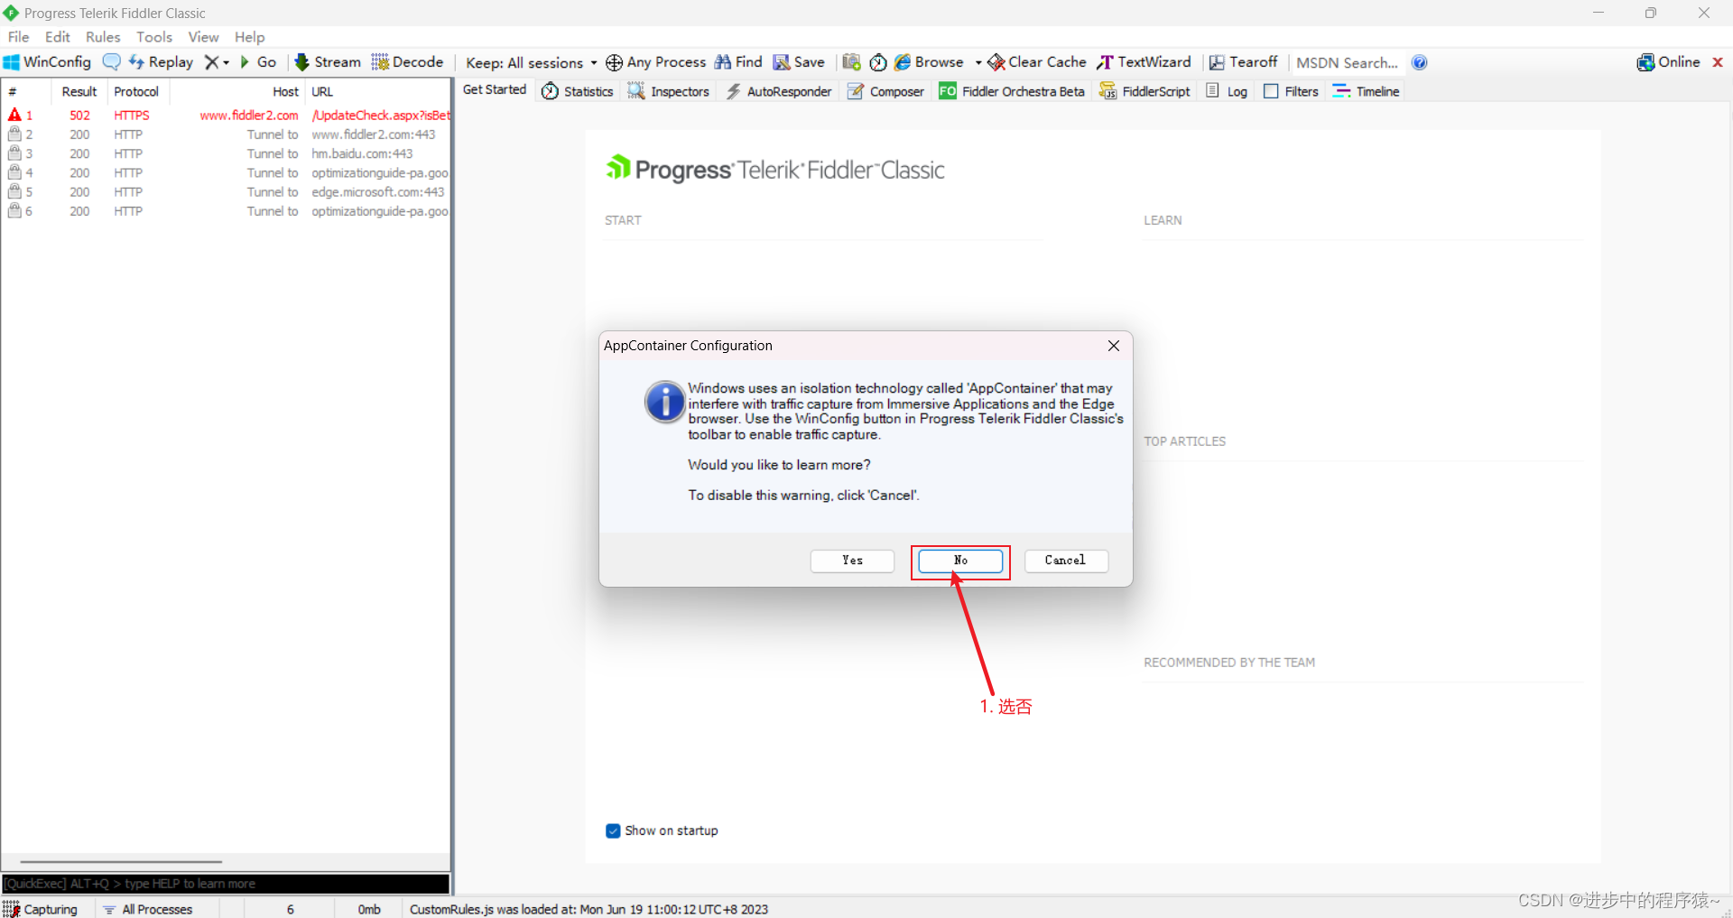
Task: Tearoff the inspectors into a window
Action: pos(1243,62)
